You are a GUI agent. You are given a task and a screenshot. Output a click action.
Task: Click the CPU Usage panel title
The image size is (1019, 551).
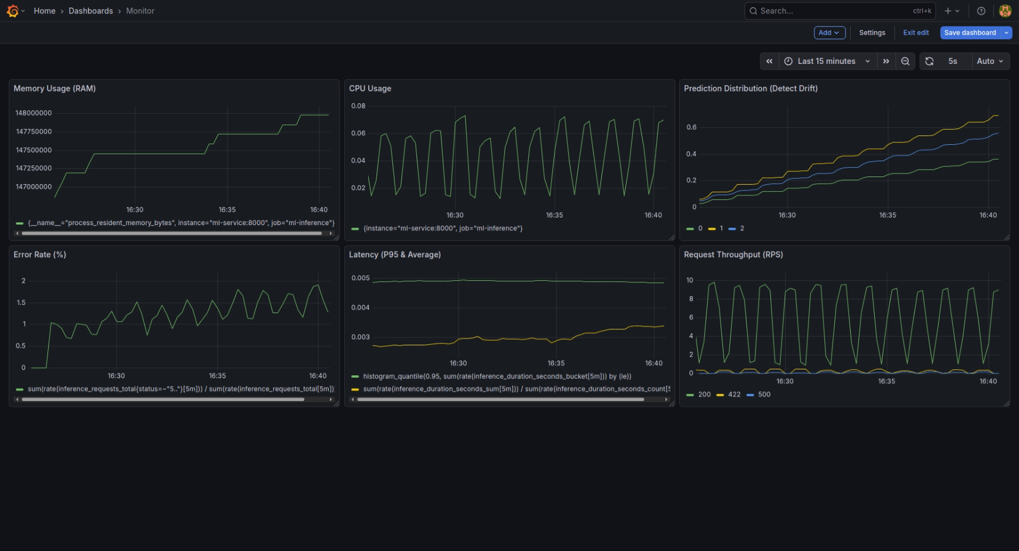tap(370, 89)
